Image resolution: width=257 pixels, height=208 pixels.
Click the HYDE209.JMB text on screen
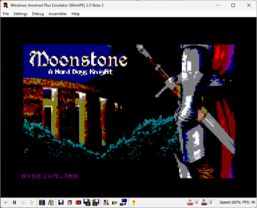(x=50, y=176)
